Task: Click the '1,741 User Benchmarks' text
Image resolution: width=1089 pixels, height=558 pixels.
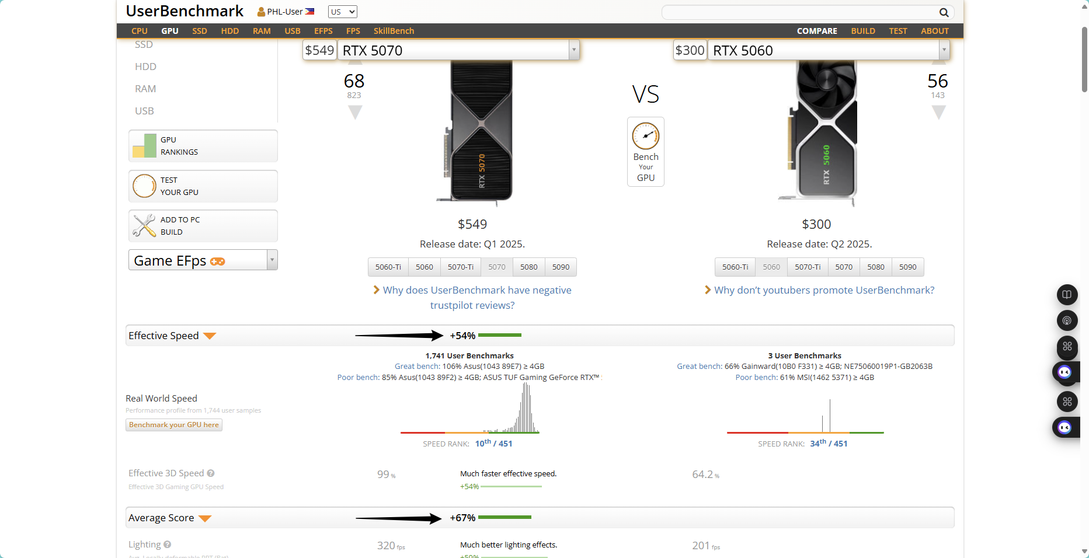Action: [469, 355]
